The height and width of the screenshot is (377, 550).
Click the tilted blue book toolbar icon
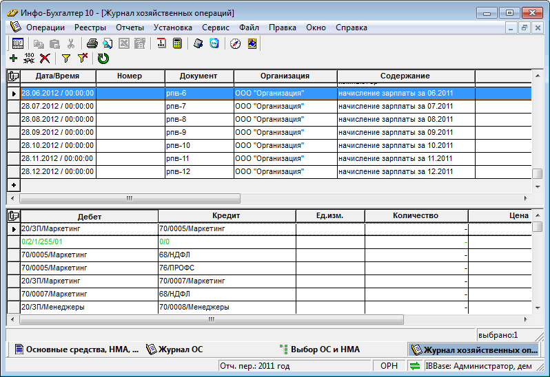point(198,43)
